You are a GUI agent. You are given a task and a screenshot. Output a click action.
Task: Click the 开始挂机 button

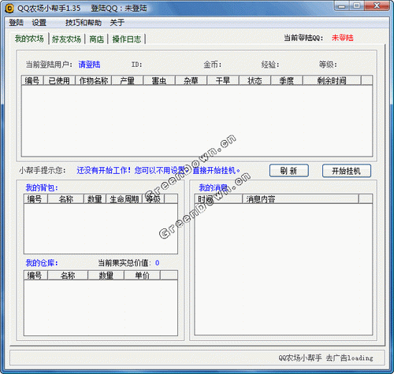click(347, 171)
